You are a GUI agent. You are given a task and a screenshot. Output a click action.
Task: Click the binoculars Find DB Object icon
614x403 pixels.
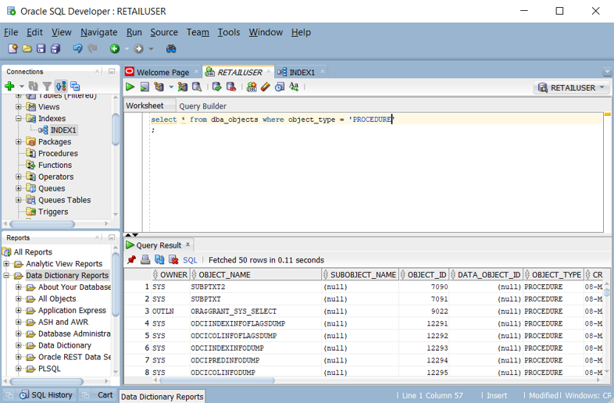(171, 48)
